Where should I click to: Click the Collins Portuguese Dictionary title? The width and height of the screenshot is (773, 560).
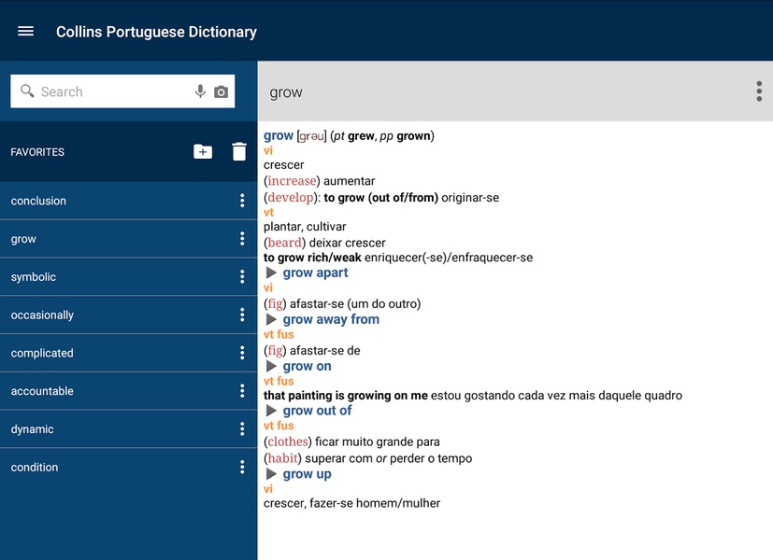156,32
